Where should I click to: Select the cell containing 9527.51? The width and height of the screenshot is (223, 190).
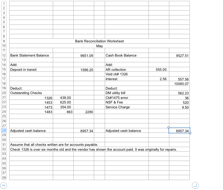(179, 55)
